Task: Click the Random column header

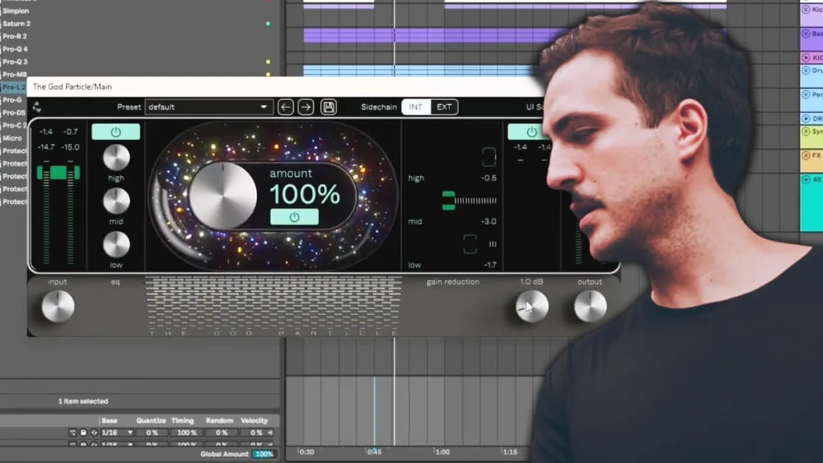Action: [x=219, y=421]
